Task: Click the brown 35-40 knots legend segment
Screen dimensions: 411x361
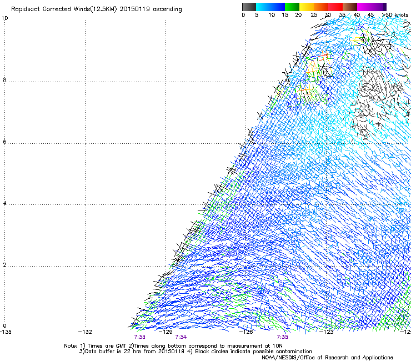Action: click(x=350, y=7)
